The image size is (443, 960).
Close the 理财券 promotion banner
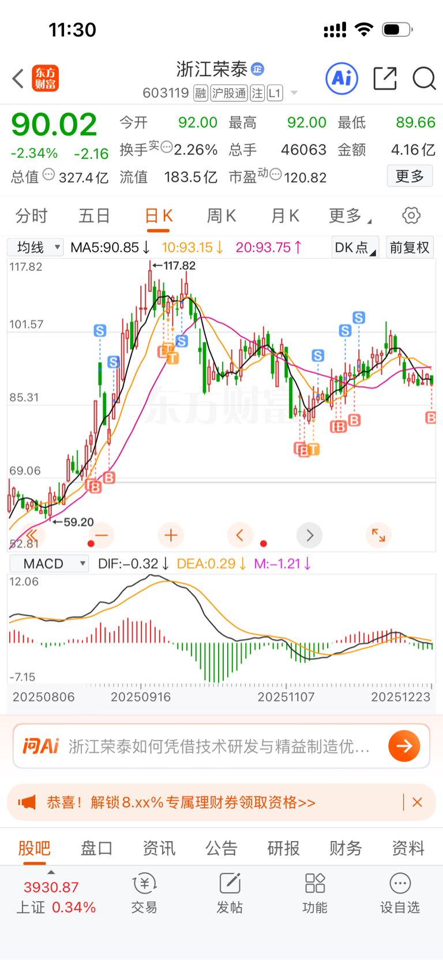418,802
